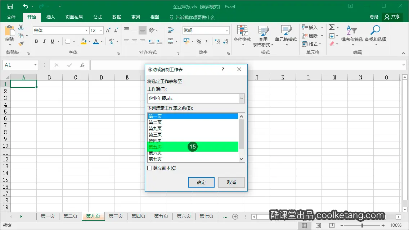Confirm dialog with 确定 button
409x230 pixels.
click(201, 182)
